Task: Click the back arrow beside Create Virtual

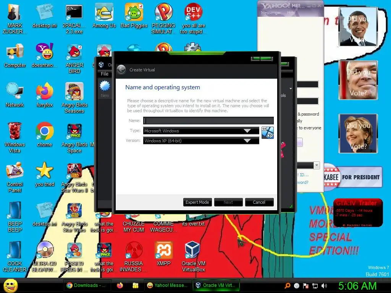Action: pos(121,69)
